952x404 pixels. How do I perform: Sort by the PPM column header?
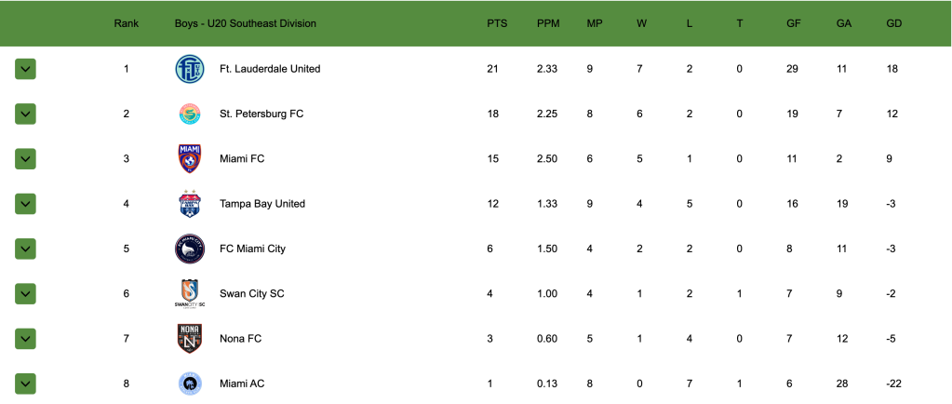(x=548, y=23)
